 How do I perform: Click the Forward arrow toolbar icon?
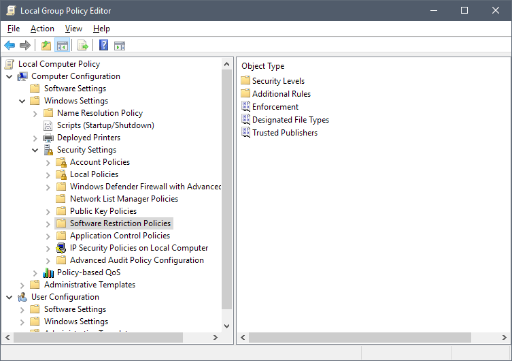pyautogui.click(x=25, y=45)
